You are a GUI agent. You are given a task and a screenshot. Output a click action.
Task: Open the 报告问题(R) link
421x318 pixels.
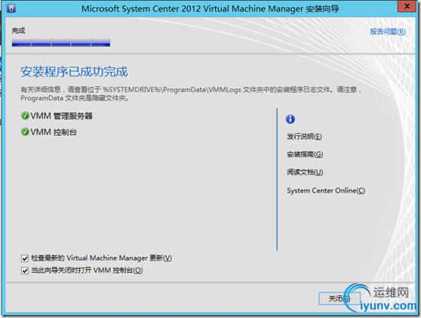(x=388, y=32)
